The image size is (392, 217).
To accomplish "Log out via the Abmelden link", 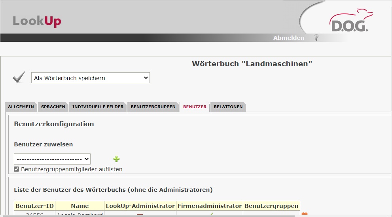I will coord(289,38).
